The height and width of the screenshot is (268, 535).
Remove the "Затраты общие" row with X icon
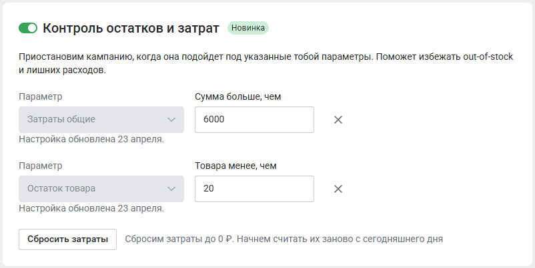pos(338,120)
